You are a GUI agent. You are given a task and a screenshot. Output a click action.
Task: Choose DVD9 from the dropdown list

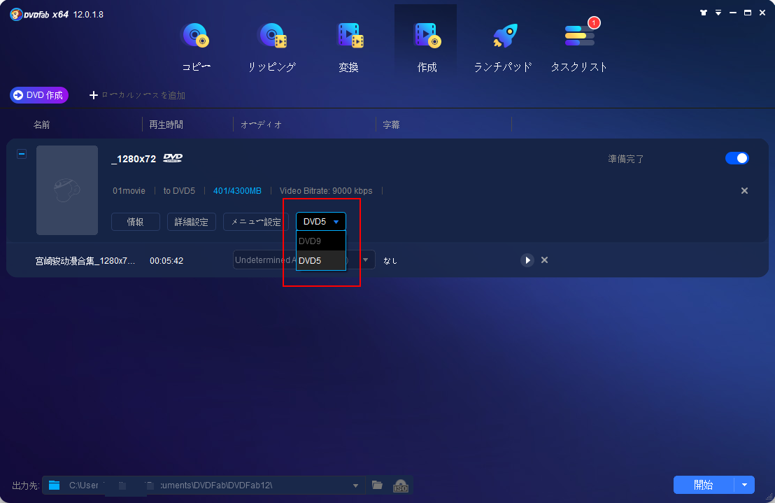tap(321, 241)
